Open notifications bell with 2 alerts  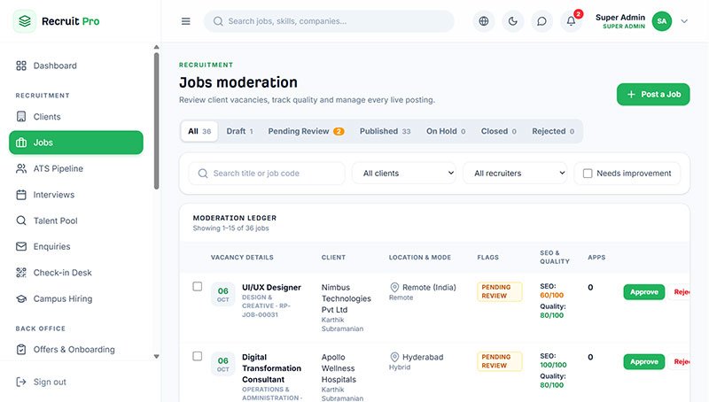click(571, 21)
